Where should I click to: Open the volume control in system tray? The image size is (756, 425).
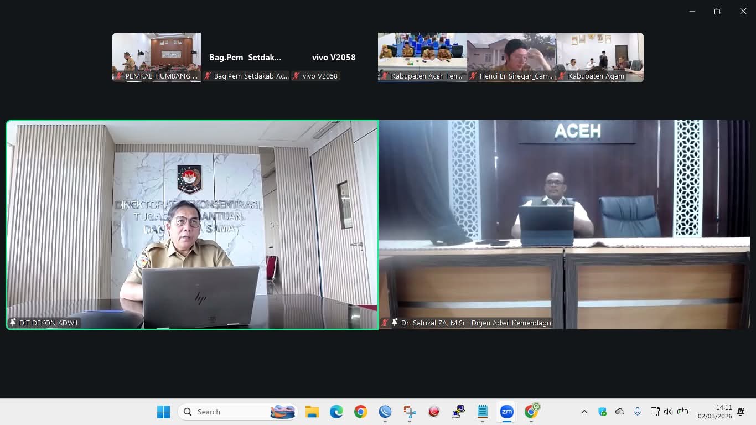(668, 412)
